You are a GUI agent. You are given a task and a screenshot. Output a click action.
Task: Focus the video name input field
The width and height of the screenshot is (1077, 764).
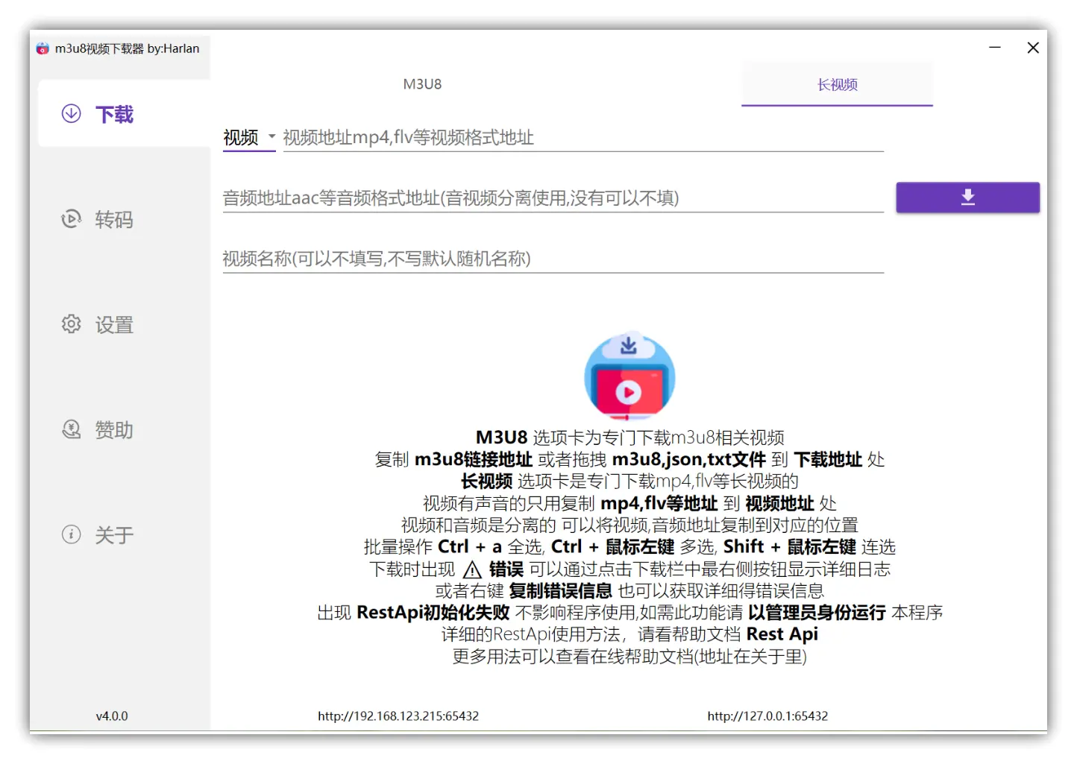[553, 258]
